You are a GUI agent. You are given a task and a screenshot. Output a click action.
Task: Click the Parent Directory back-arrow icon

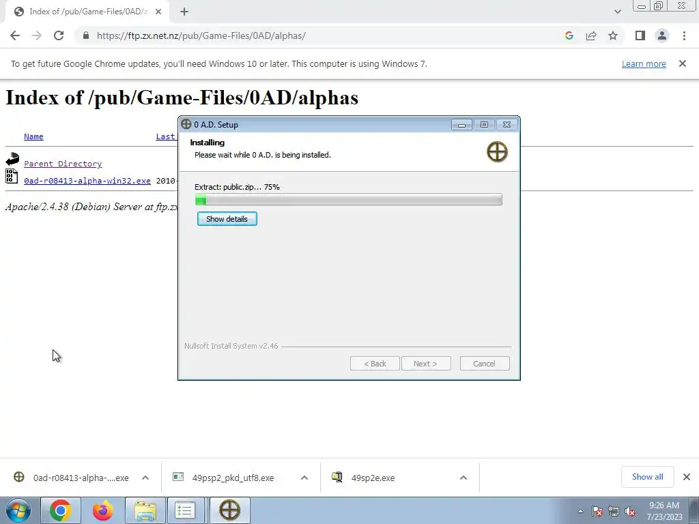12,159
